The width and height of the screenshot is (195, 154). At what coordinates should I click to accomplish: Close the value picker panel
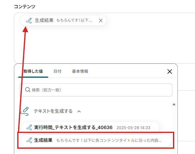170,72
